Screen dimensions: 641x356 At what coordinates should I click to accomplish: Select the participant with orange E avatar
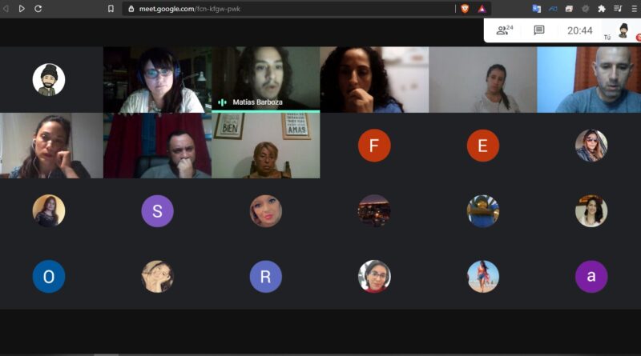coord(483,146)
